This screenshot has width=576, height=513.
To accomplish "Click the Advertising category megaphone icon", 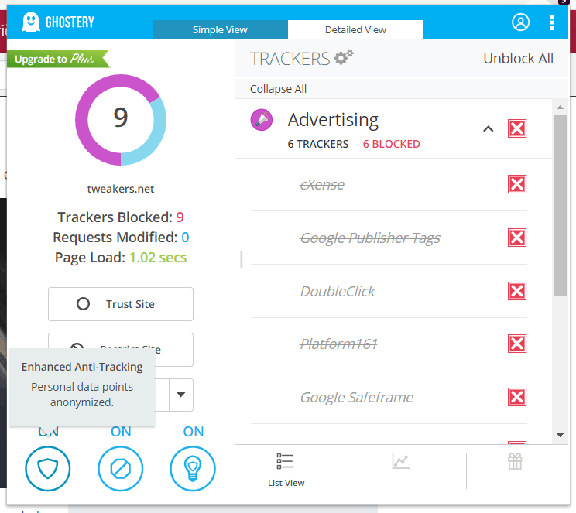I will click(262, 120).
